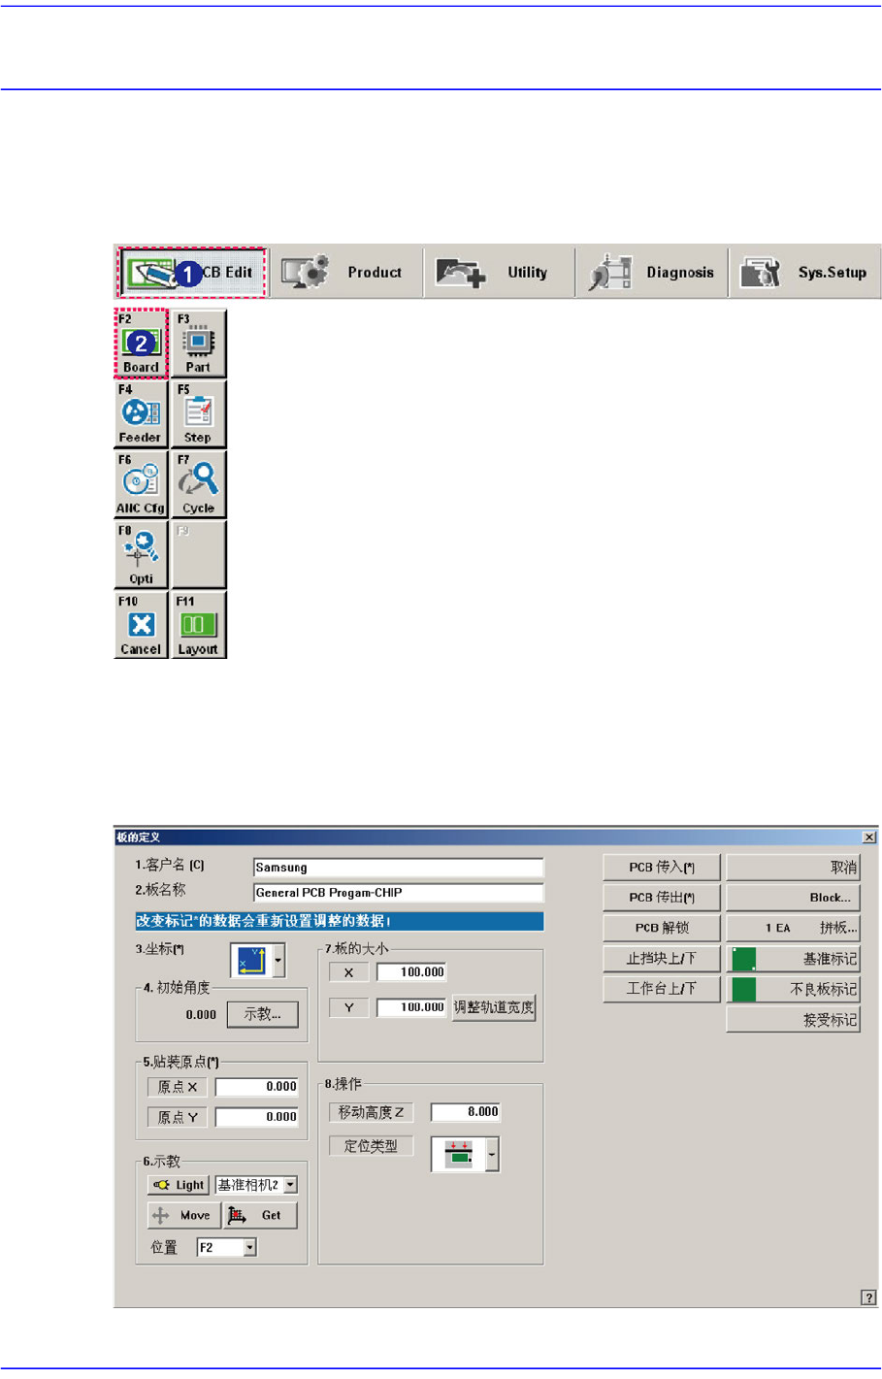Select the F2 Board icon
Screen dimensions: 882x1379
141,344
